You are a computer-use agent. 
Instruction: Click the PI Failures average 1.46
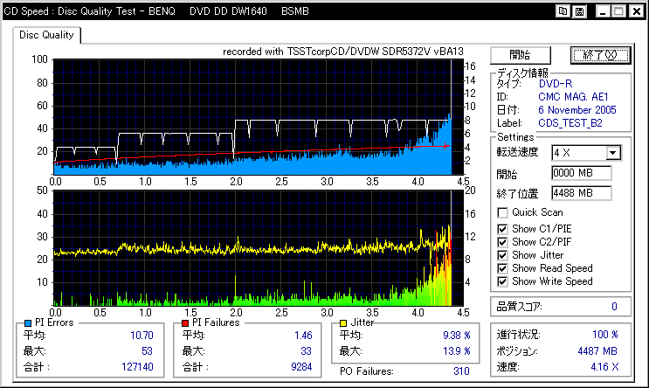tap(303, 336)
